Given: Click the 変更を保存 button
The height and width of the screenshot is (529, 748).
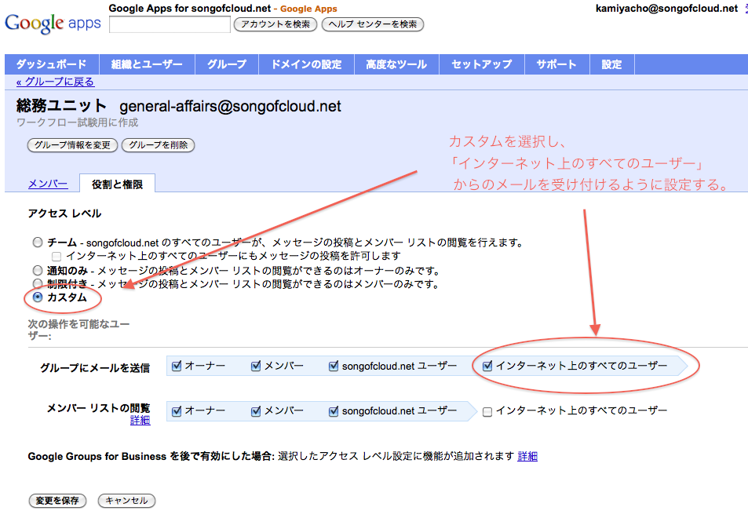Looking at the screenshot, I should click(x=57, y=501).
